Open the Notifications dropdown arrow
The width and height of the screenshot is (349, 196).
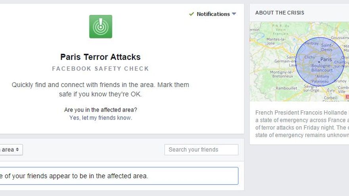(x=234, y=14)
